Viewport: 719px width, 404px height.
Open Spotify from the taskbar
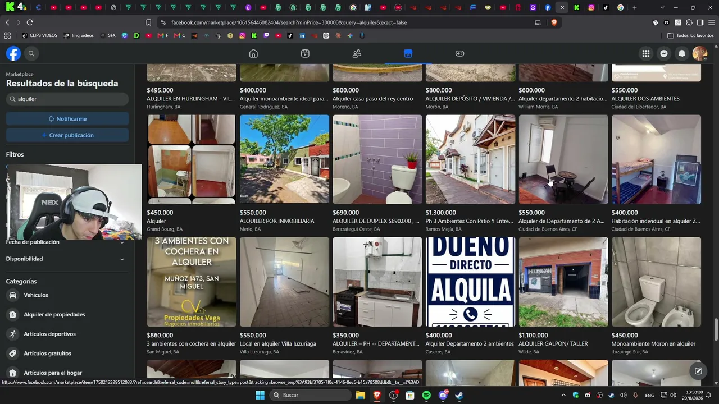pos(426,395)
